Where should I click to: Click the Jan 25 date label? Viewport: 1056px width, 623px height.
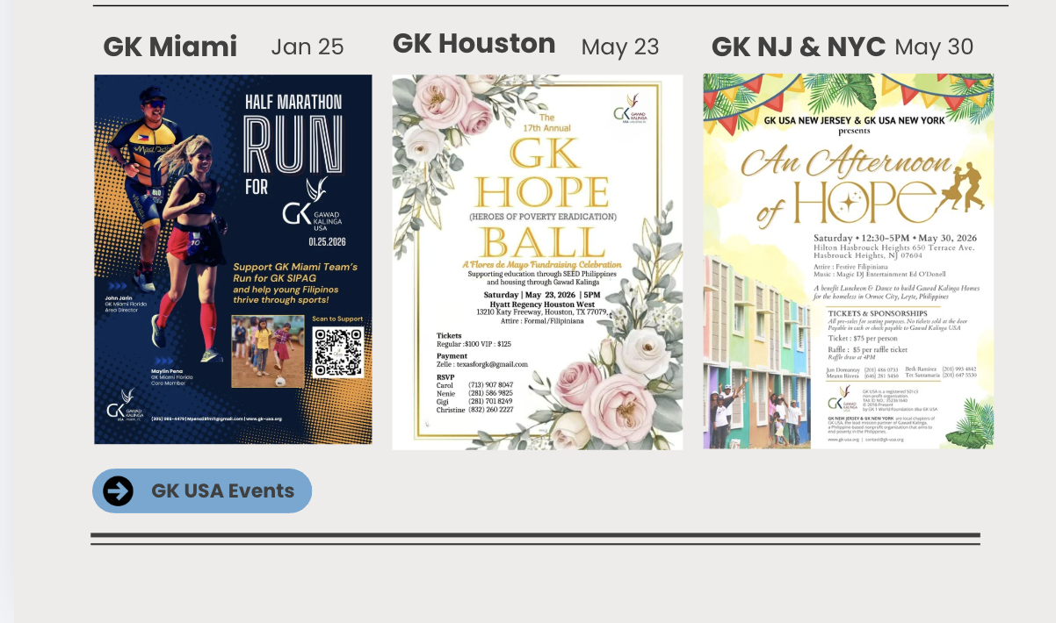[x=307, y=47]
